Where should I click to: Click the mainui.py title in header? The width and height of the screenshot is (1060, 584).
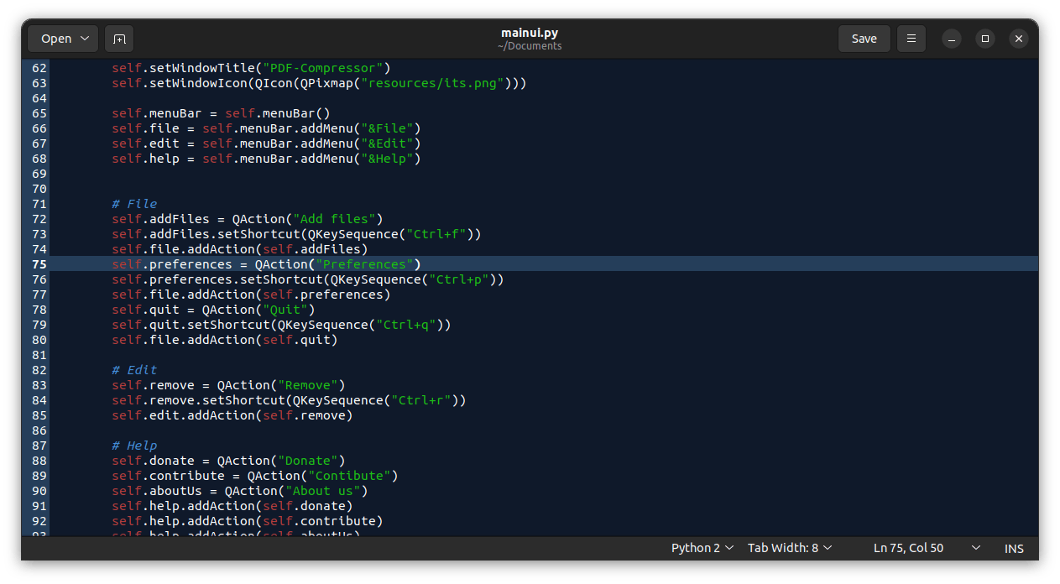529,33
